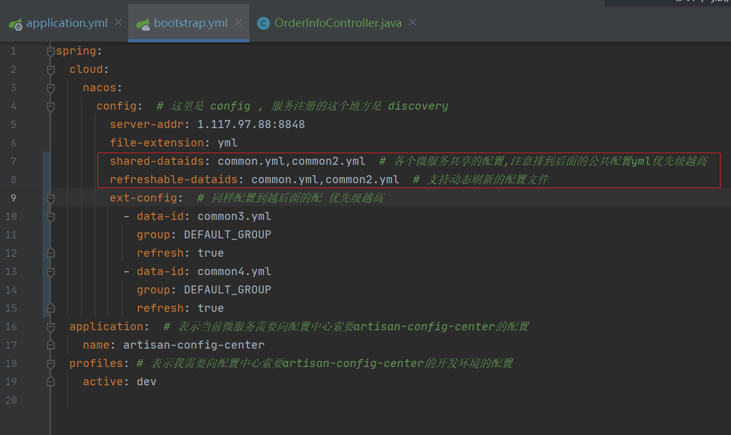
Task: Click DEFAULT_GROUP on line 14
Action: coord(227,290)
